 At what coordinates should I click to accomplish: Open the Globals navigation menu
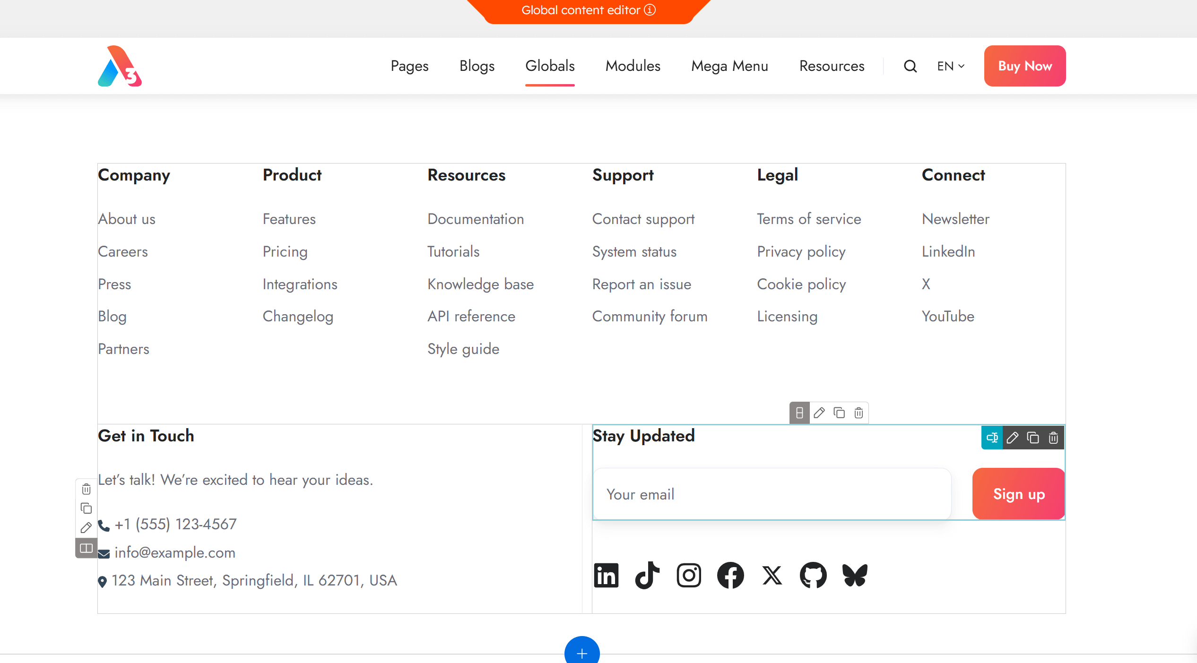pyautogui.click(x=550, y=66)
